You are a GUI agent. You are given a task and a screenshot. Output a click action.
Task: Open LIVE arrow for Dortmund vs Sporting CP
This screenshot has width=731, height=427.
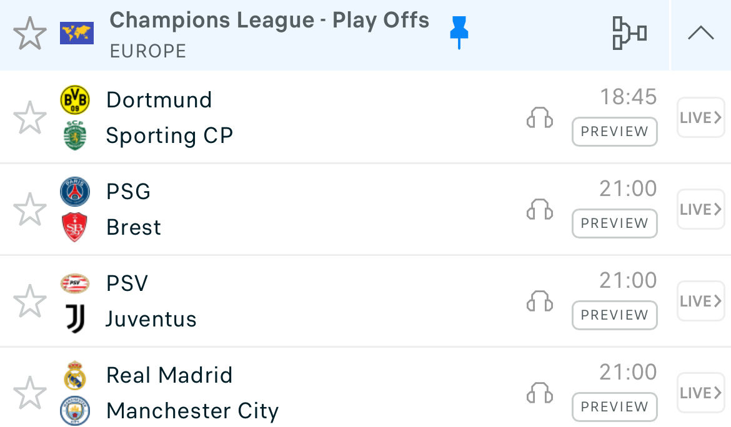[x=700, y=117]
